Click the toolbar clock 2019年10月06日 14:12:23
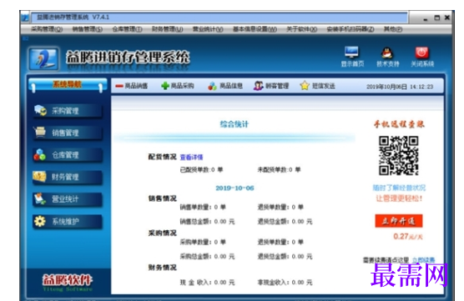 tap(400, 87)
